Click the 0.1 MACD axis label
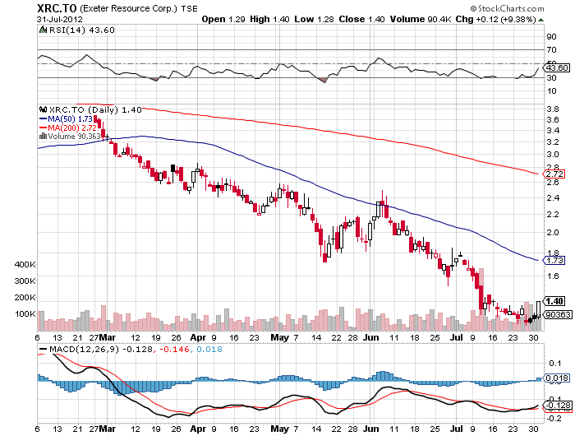 click(554, 364)
